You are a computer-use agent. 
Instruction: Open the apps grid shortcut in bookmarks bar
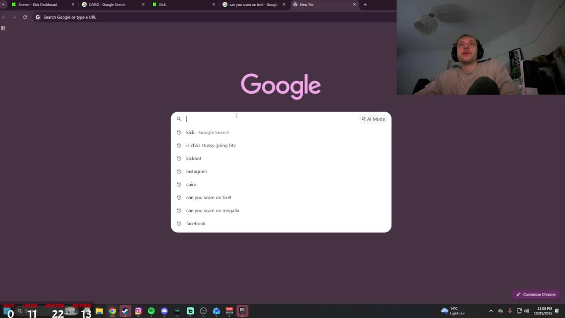pyautogui.click(x=3, y=28)
